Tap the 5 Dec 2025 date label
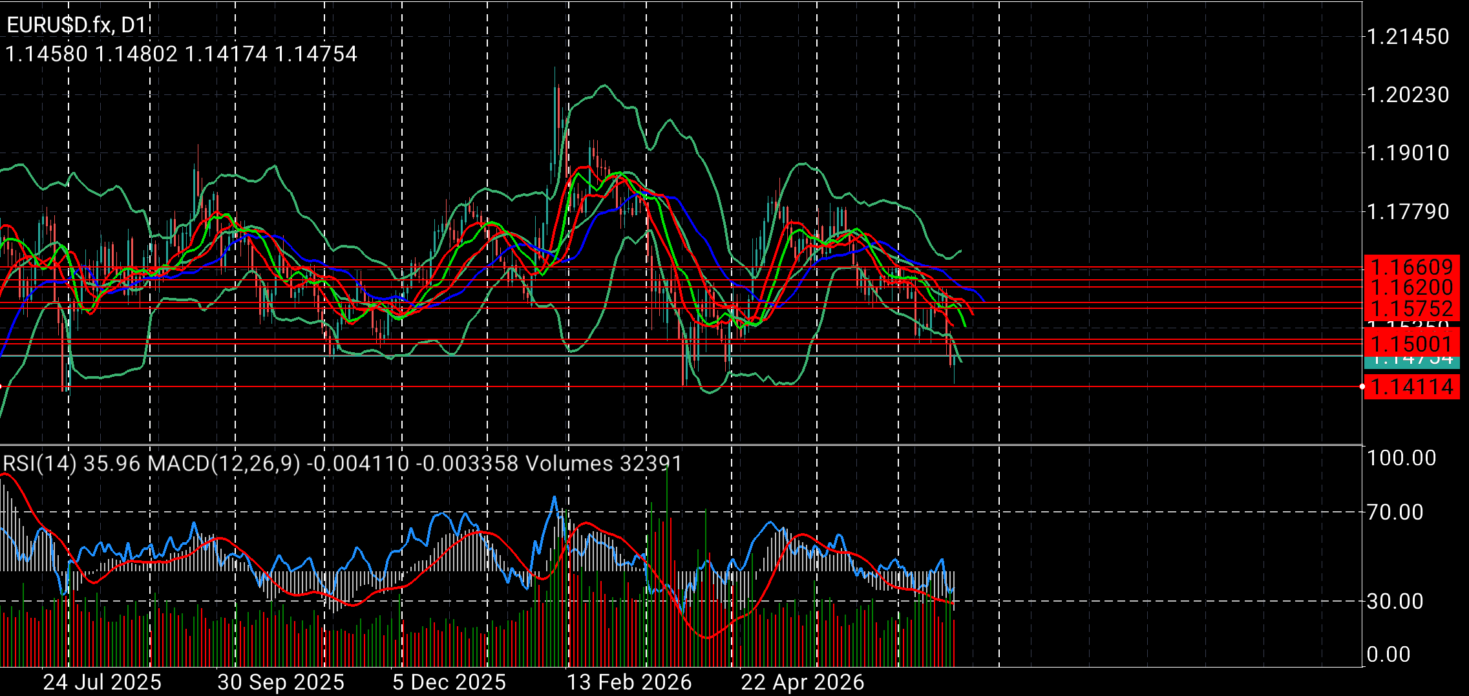The image size is (1469, 696). click(449, 682)
